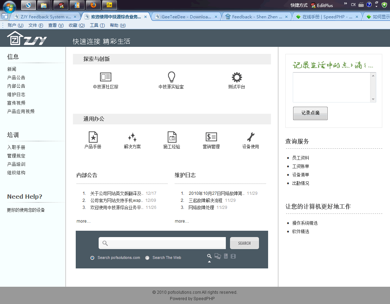Open the 解决方案 sparkle icon
Viewport: 390px width, 304px height.
tap(132, 137)
